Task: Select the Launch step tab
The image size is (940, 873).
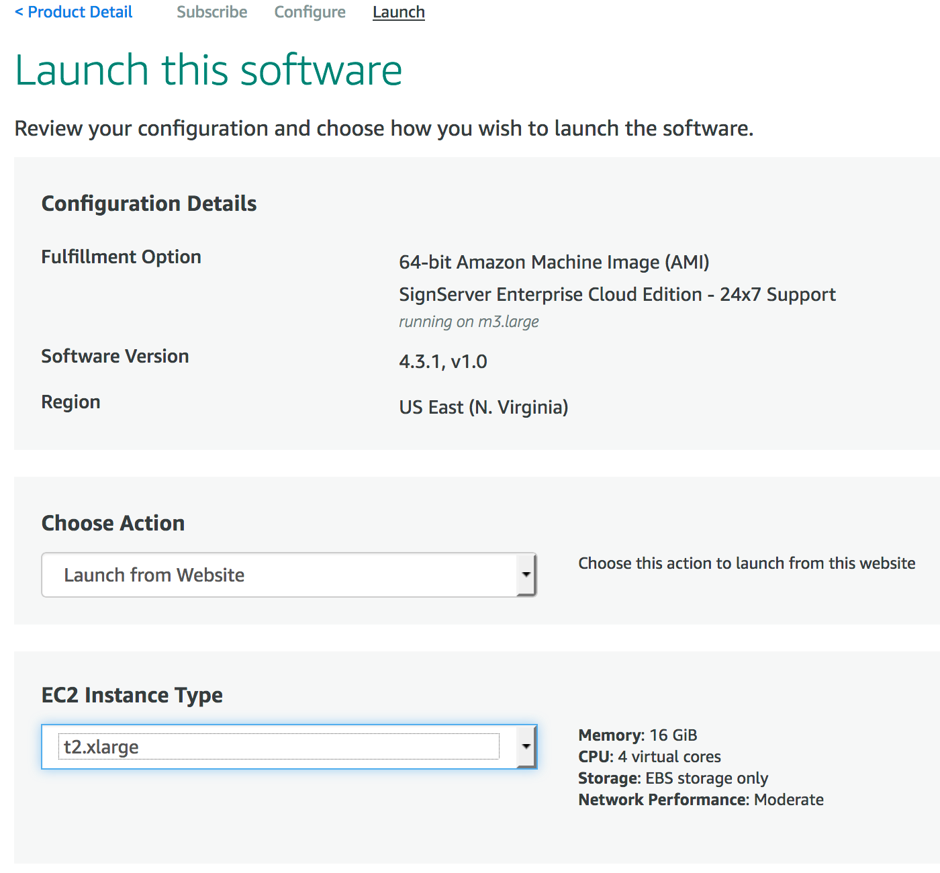Action: (398, 12)
